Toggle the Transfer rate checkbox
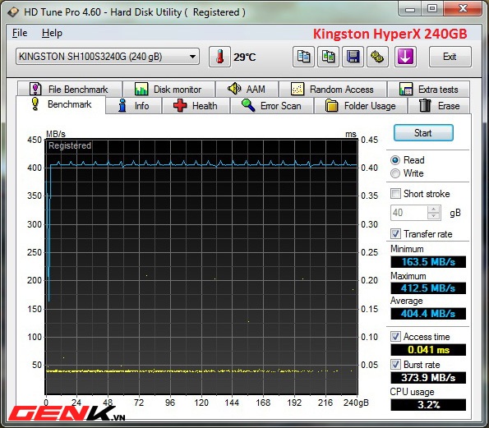This screenshot has height=428, width=489. pyautogui.click(x=396, y=233)
